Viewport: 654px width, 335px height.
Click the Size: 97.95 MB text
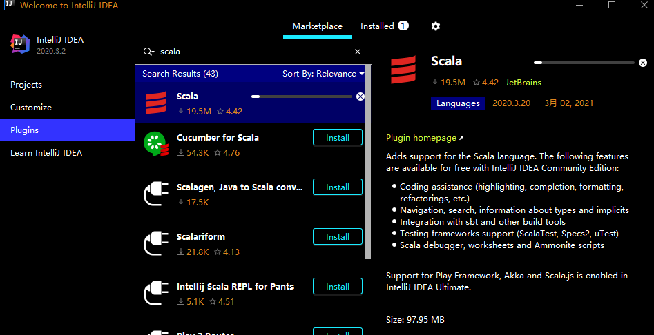pos(415,320)
